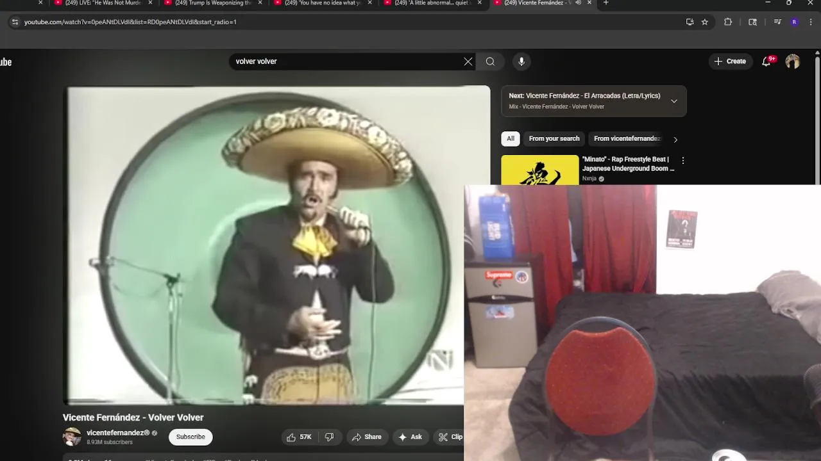The height and width of the screenshot is (461, 821).
Task: Start voice search with microphone icon
Action: (521, 61)
